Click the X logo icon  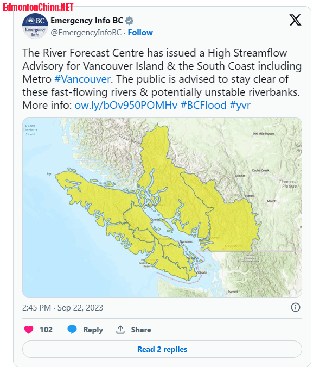[x=295, y=20]
